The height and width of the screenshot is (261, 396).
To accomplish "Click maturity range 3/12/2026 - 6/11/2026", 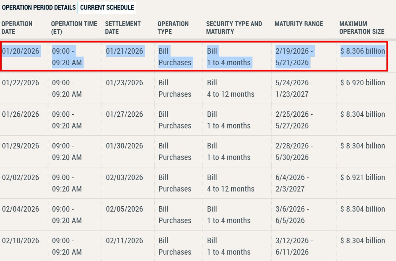I will [294, 246].
